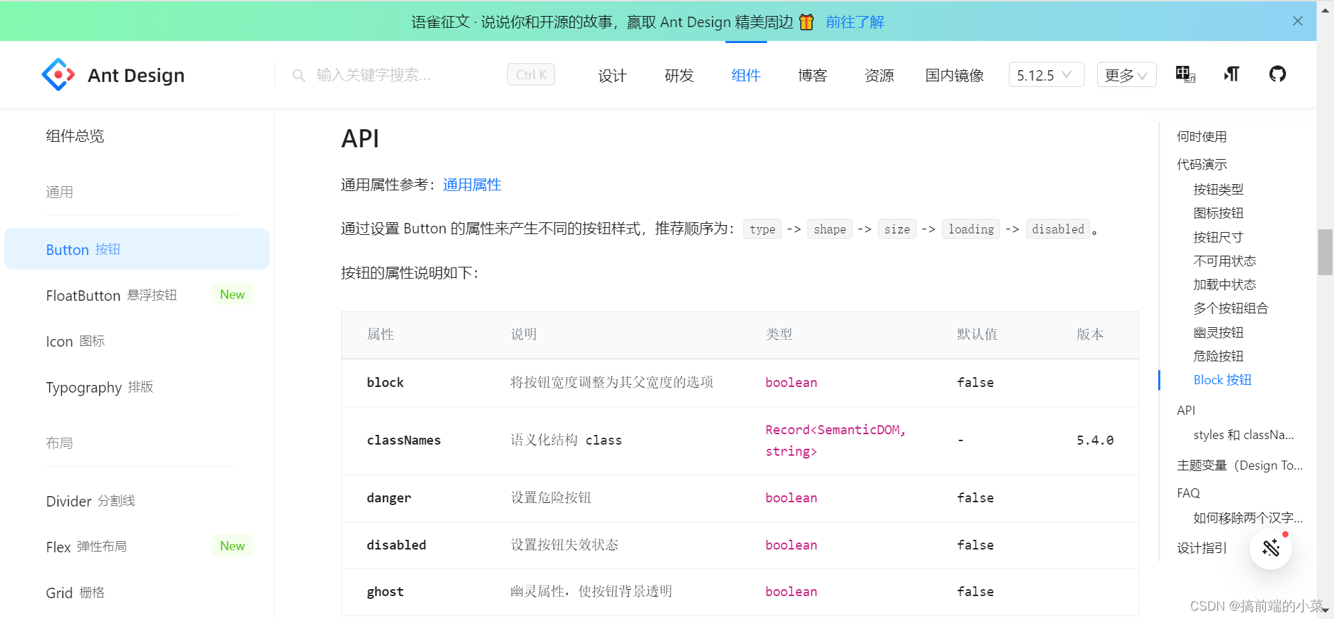Toggle RTL direction paragraph icon
This screenshot has width=1334, height=619.
(x=1232, y=74)
